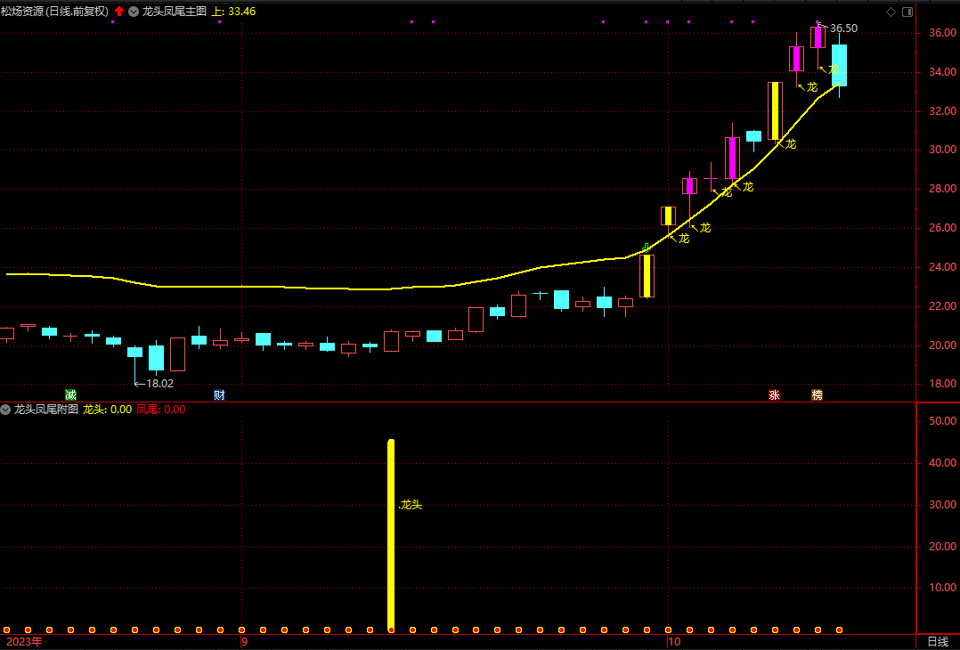Select the tall yellow 龙头 signal bar
The image size is (960, 650).
click(390, 534)
